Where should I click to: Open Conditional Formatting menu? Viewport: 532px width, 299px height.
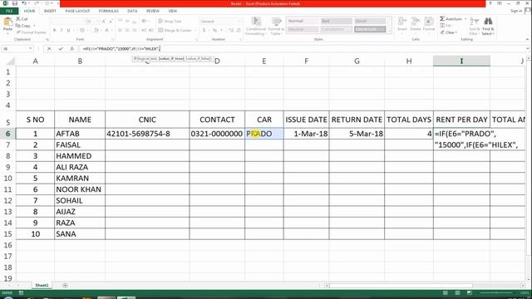(256, 26)
